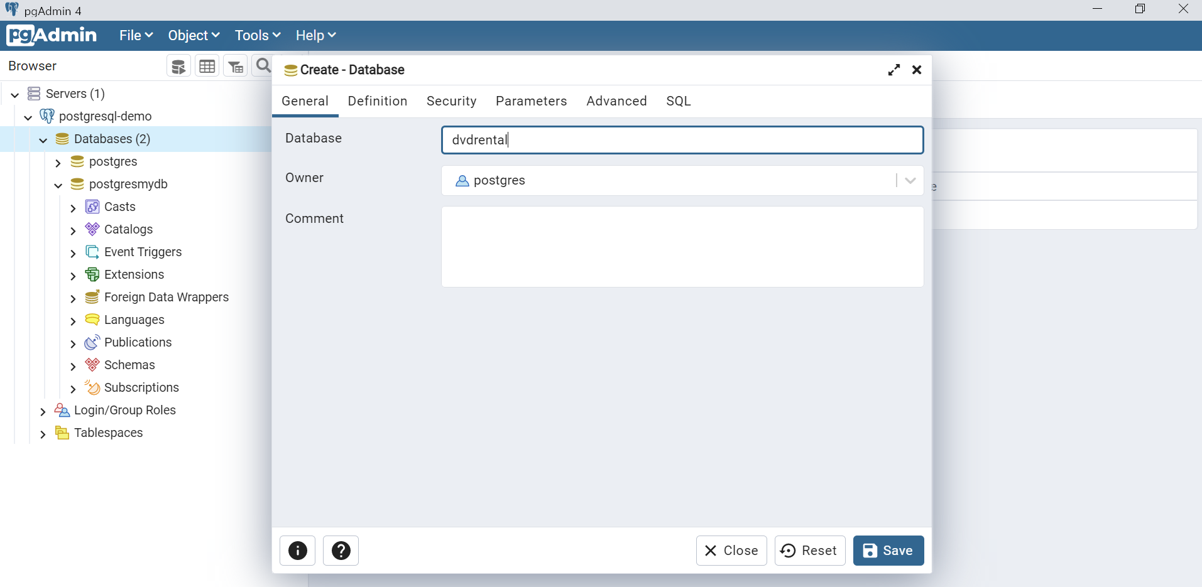Collapse the postgresql-demo server node

(x=28, y=117)
